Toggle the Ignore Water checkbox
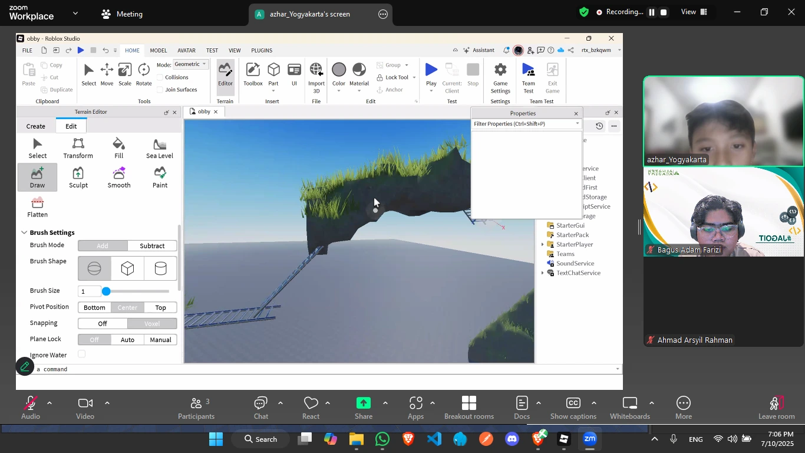The width and height of the screenshot is (805, 453). [x=82, y=354]
